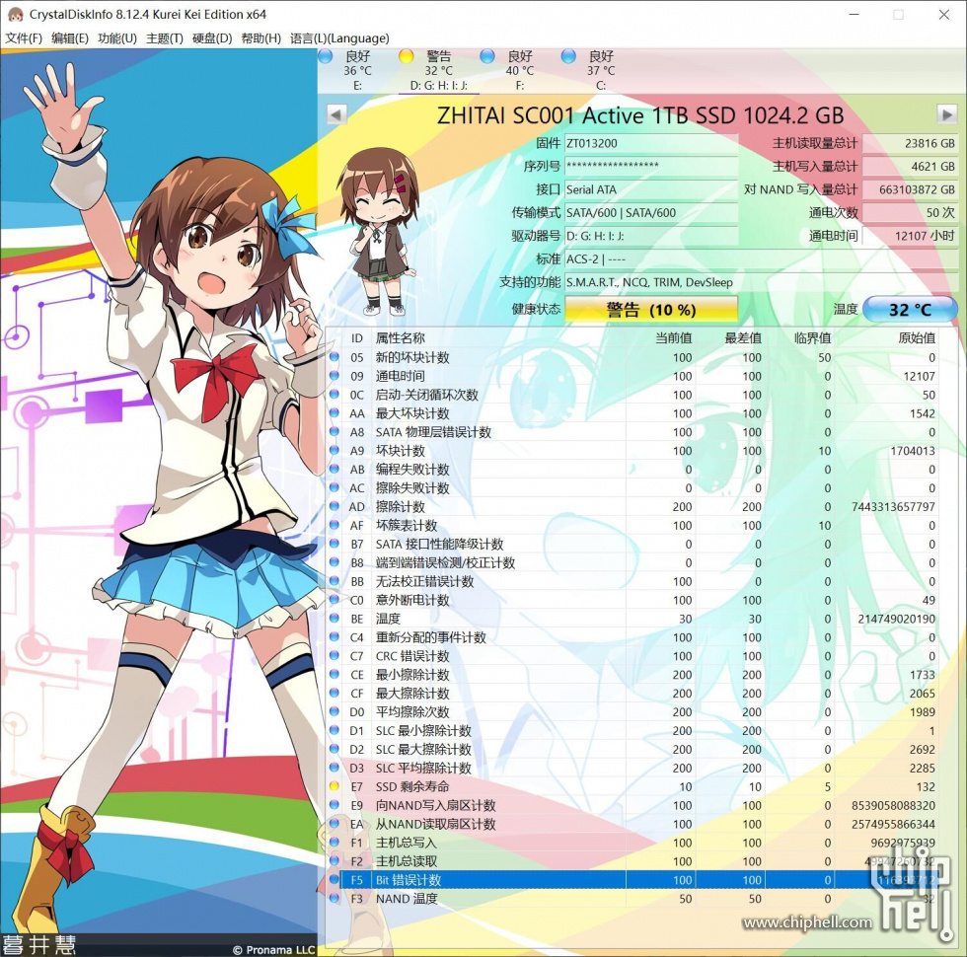Screen dimensions: 967x957
Task: Open the 文件(F) menu
Action: coord(24,38)
